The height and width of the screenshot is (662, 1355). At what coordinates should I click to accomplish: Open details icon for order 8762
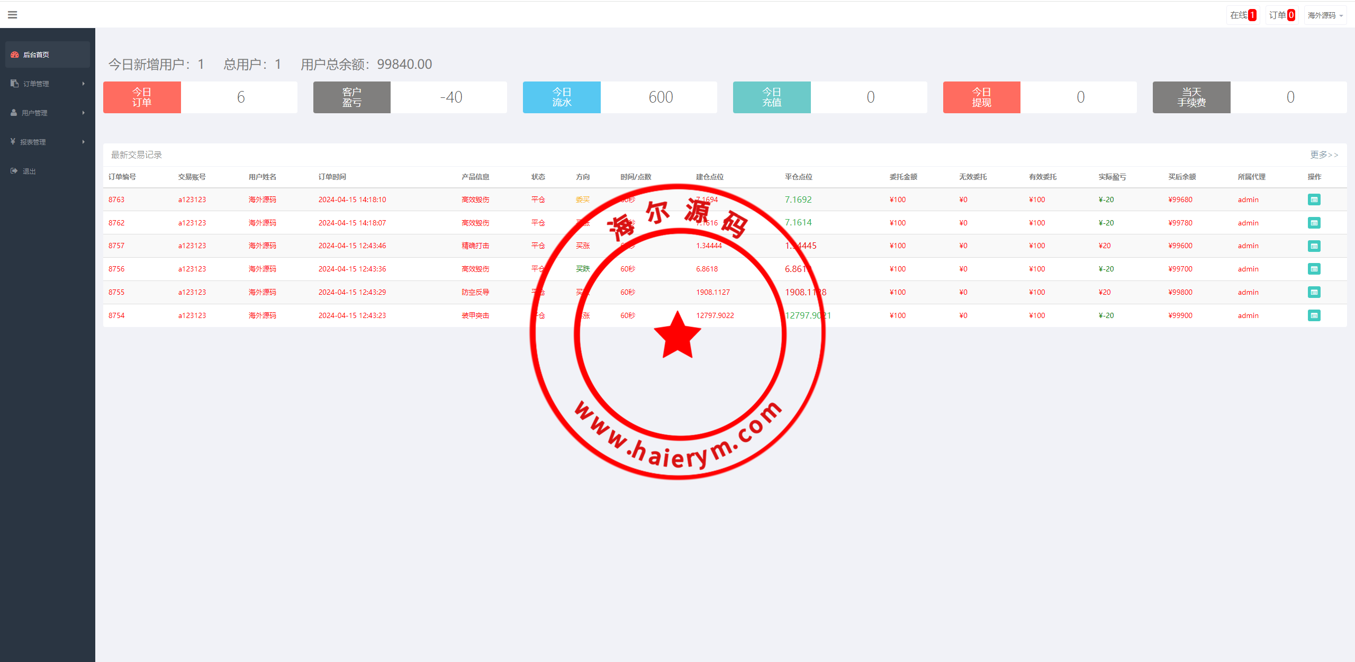pos(1314,223)
